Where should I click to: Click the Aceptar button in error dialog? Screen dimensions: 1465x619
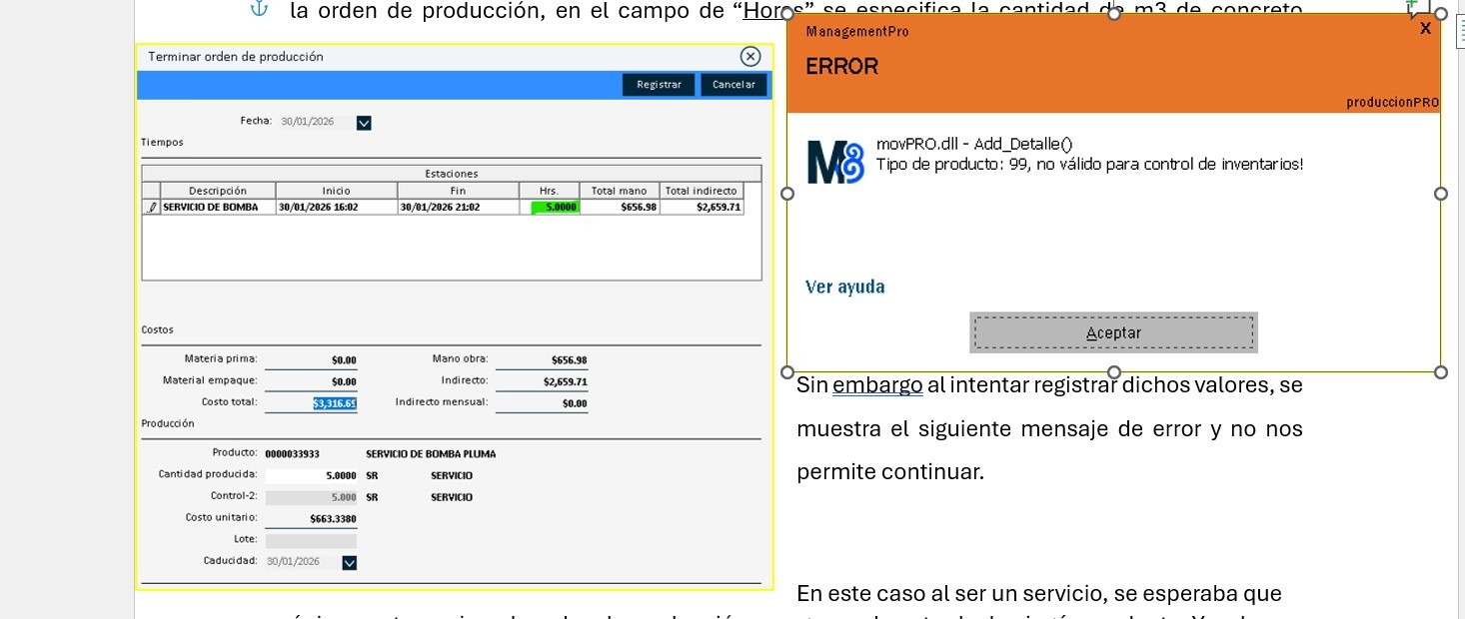pos(1113,333)
